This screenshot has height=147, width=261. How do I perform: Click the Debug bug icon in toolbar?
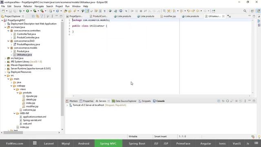pyautogui.click(x=20, y=11)
